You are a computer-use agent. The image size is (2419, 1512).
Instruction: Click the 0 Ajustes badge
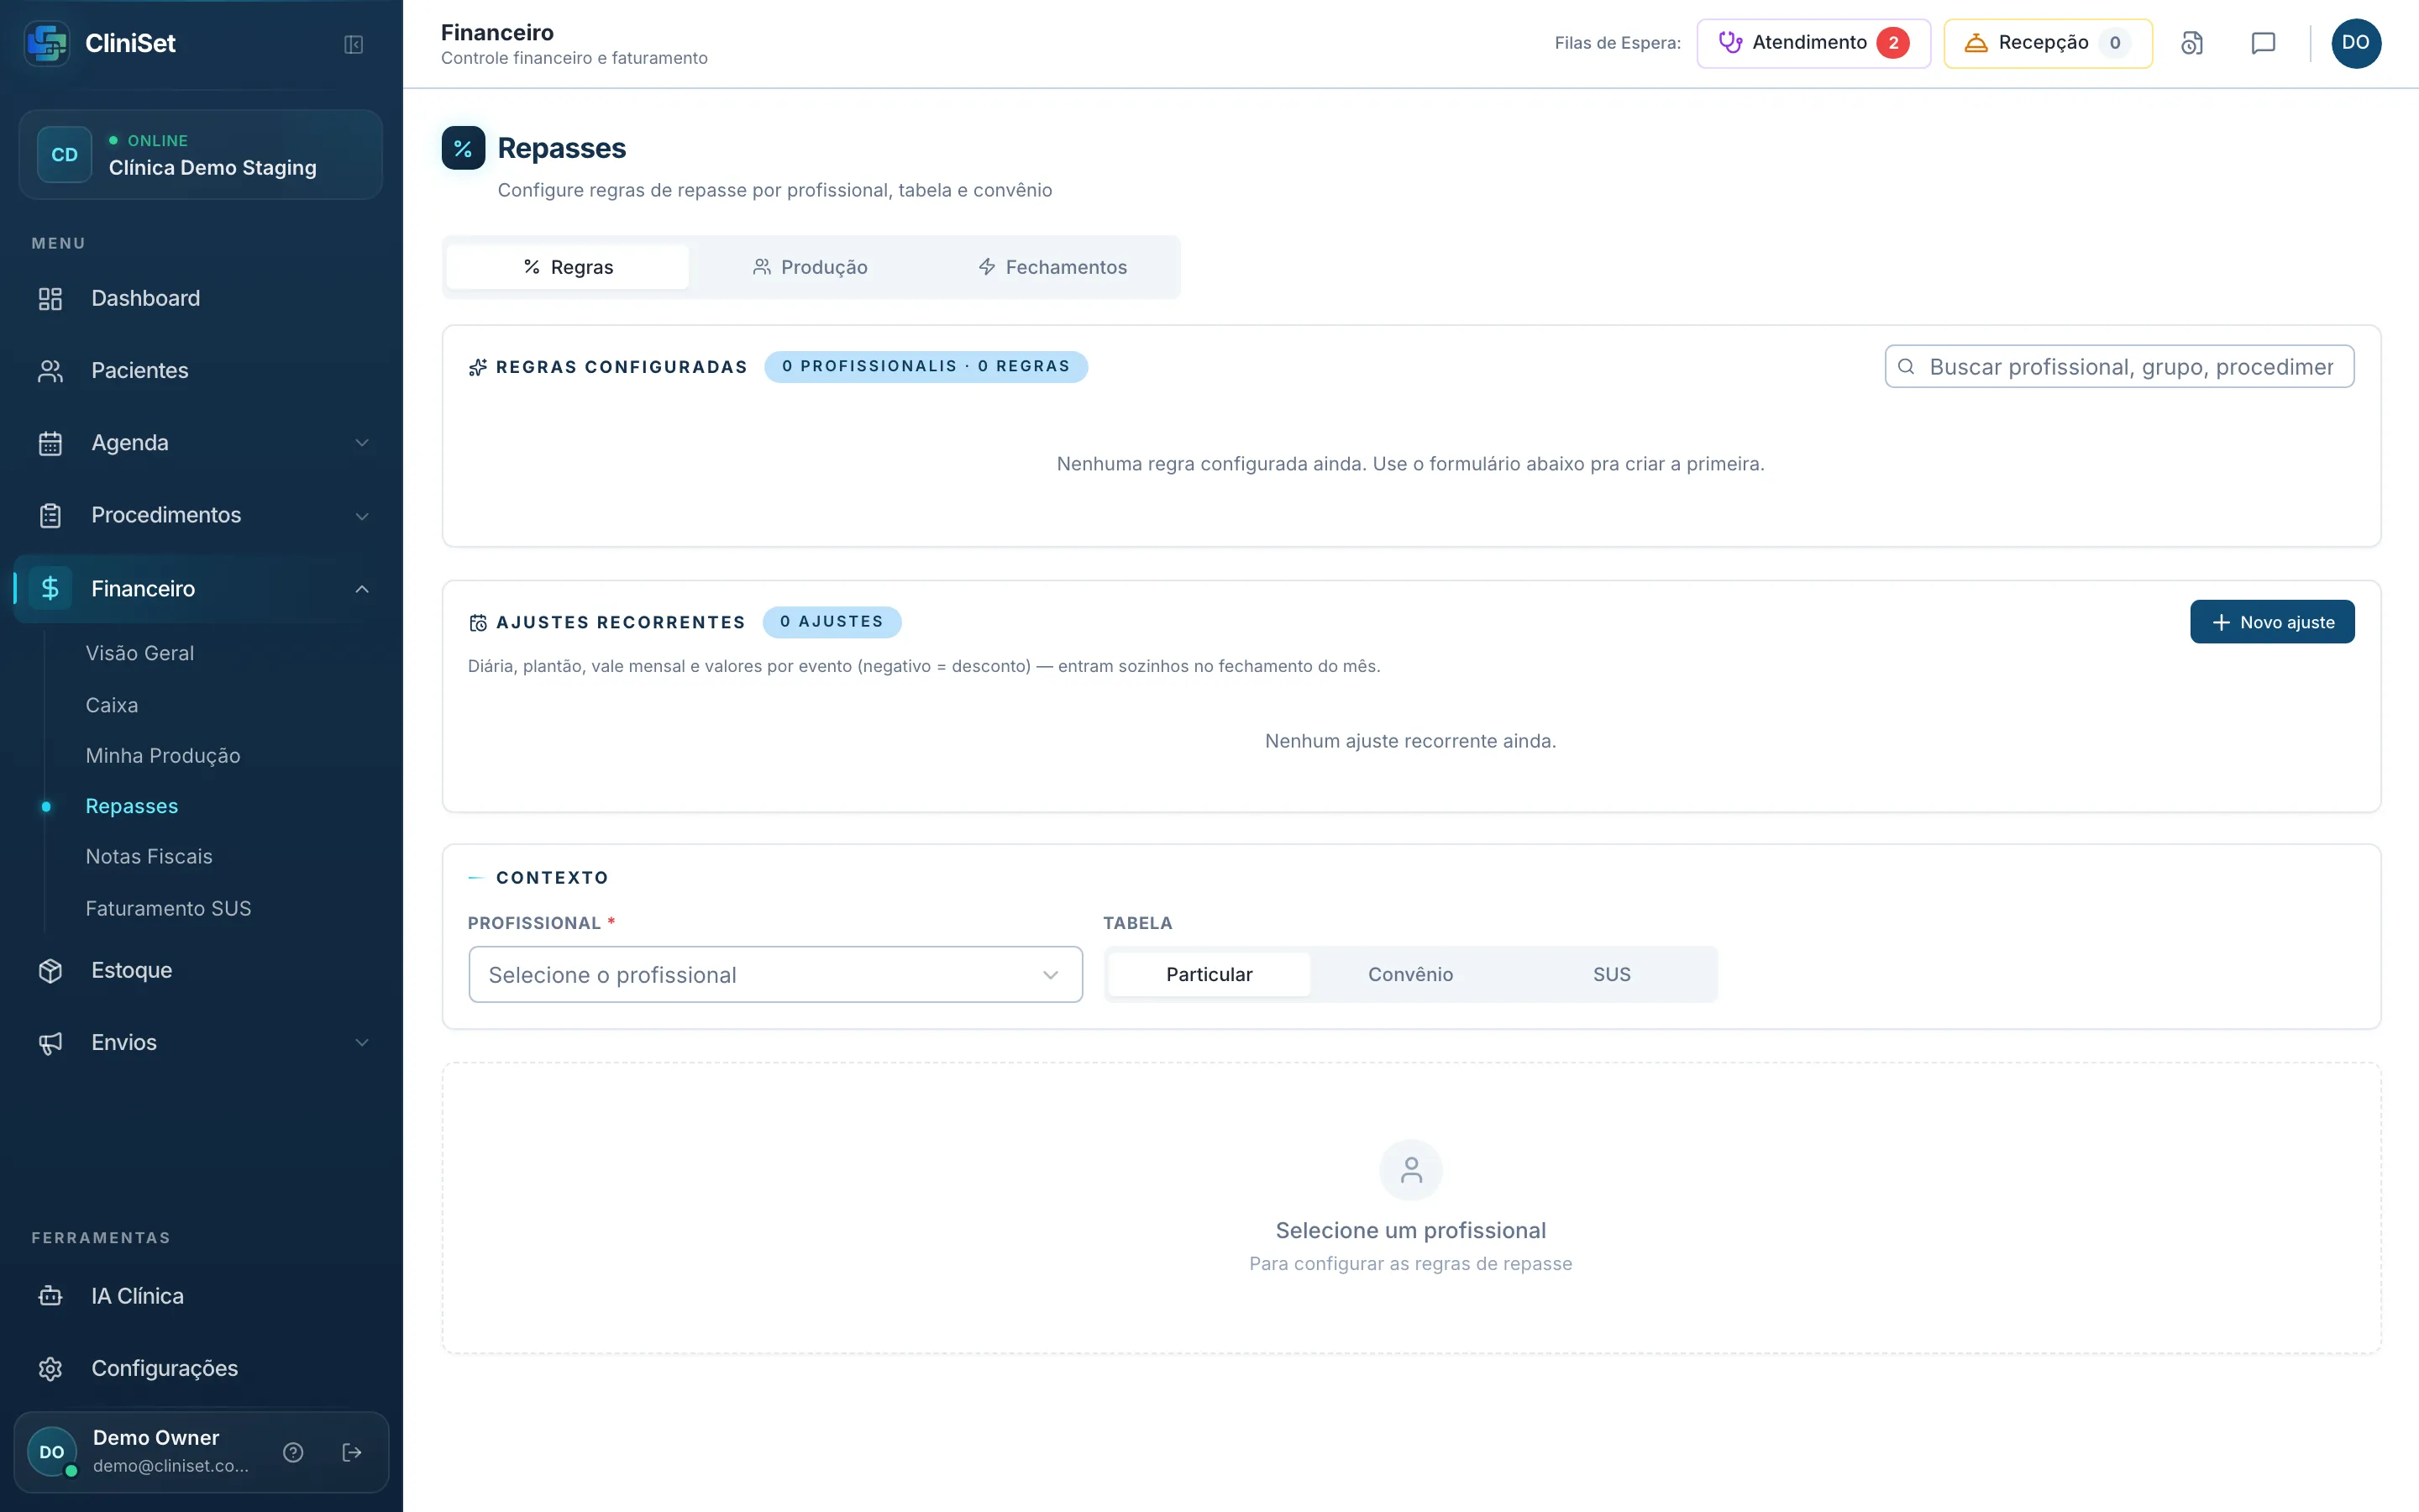click(x=832, y=622)
